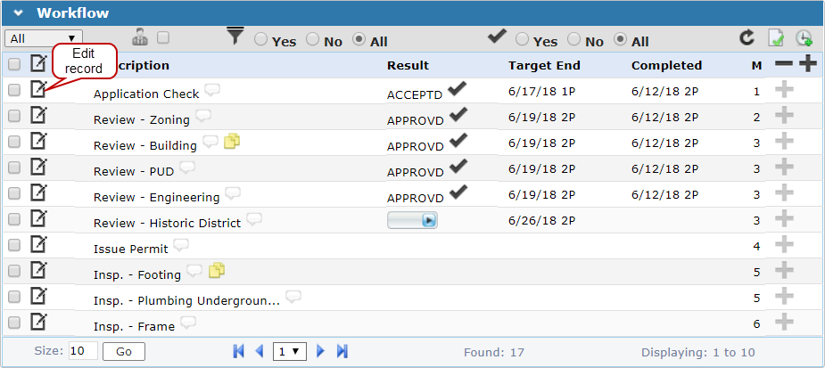Click the Size input field

coord(83,351)
